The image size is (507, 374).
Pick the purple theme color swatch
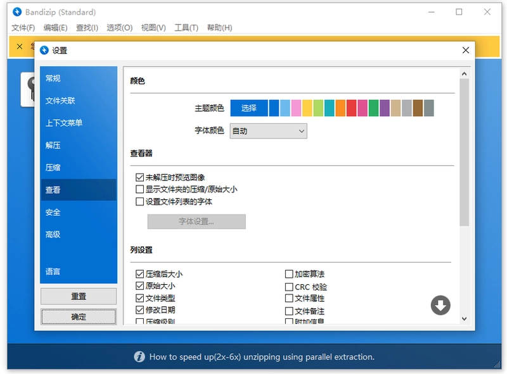pyautogui.click(x=385, y=108)
